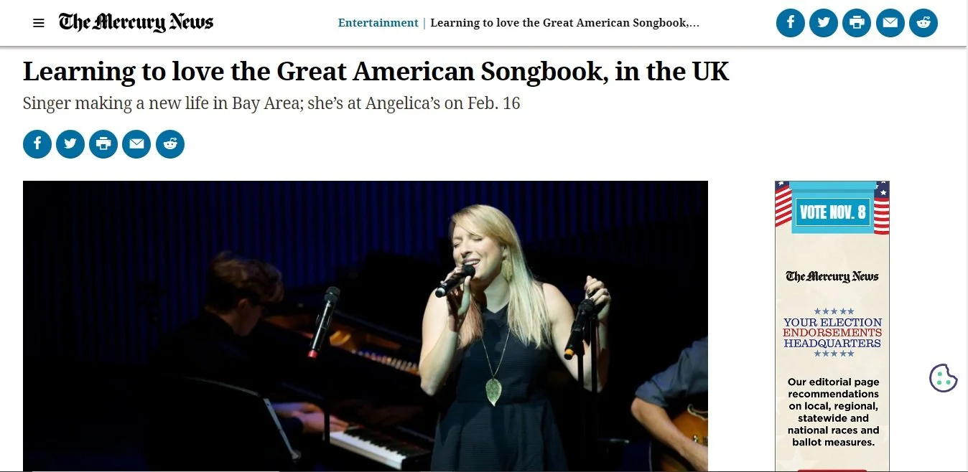
Task: Click the Vote Nov. 8 ad banner
Action: [832, 212]
